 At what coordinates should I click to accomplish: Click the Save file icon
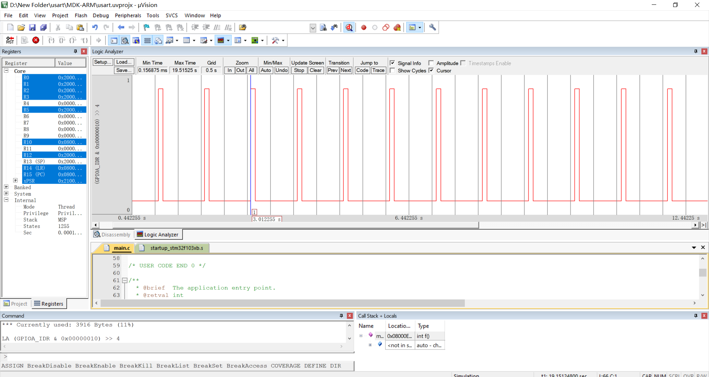tap(32, 27)
